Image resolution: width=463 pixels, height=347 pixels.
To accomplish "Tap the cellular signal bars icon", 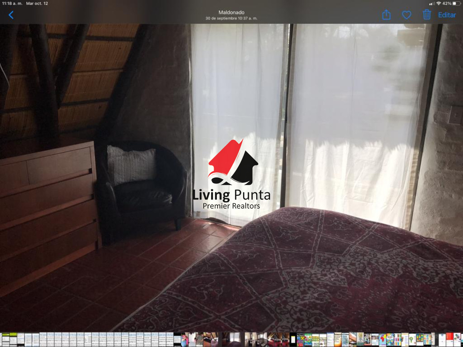I will 432,3.
